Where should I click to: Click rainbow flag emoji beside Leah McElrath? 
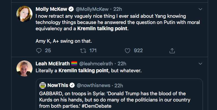(74, 64)
